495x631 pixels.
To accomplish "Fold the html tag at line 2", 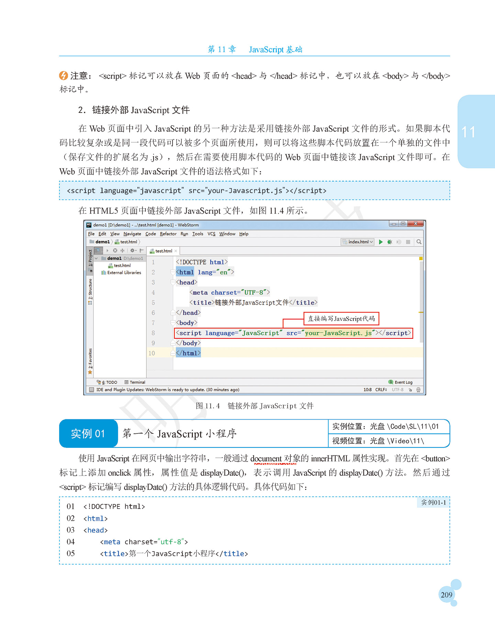I will pyautogui.click(x=173, y=272).
